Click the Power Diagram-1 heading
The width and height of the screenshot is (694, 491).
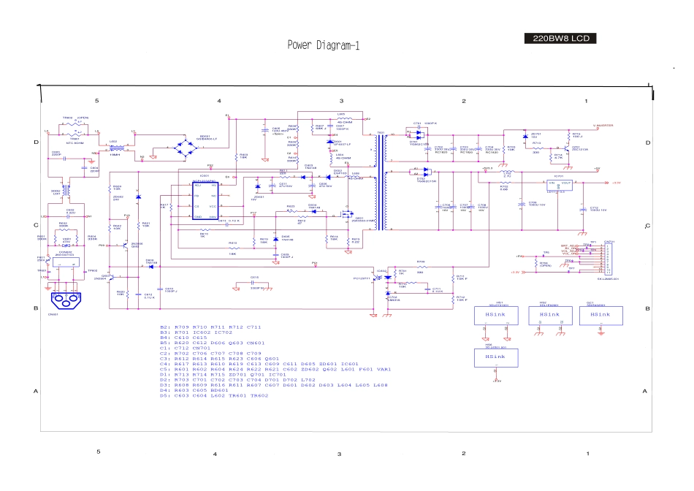click(323, 46)
